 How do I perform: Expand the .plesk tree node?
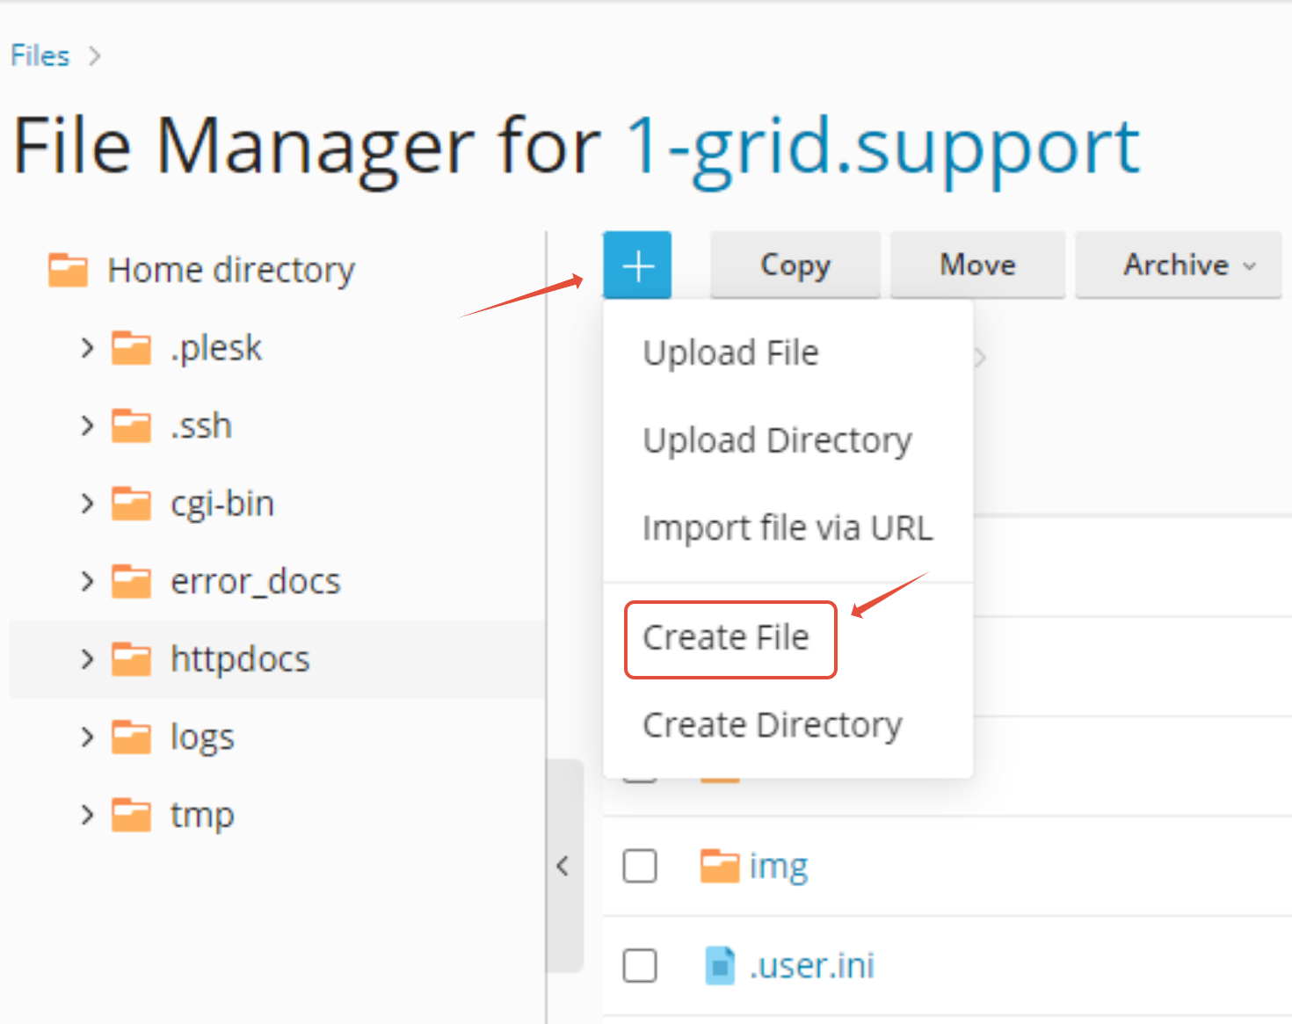tap(86, 348)
